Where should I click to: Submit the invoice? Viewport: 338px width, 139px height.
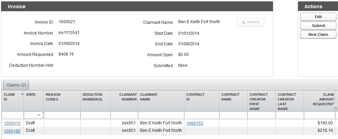[x=318, y=26]
